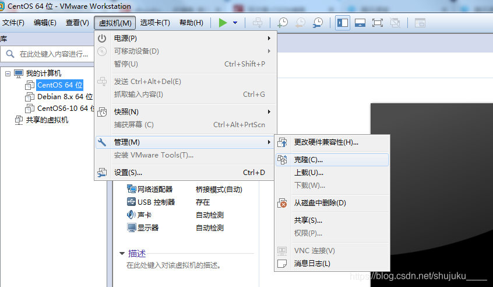Select 共享的虚拟机 in the library tree
Image resolution: width=493 pixels, height=287 pixels.
tap(47, 120)
